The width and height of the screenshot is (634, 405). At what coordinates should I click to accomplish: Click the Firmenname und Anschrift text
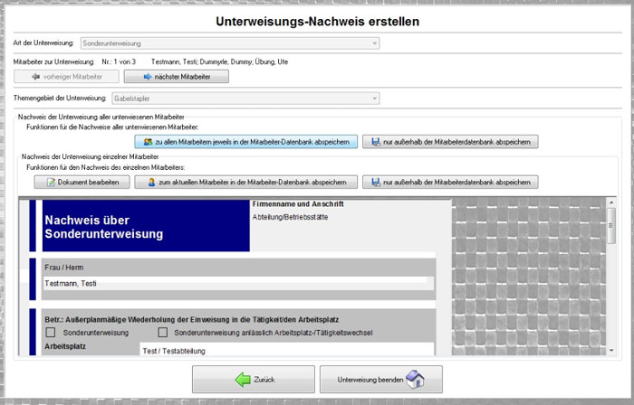[298, 204]
